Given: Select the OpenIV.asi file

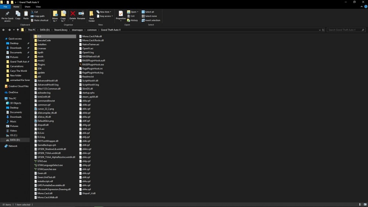Looking at the screenshot, I should (86, 49).
